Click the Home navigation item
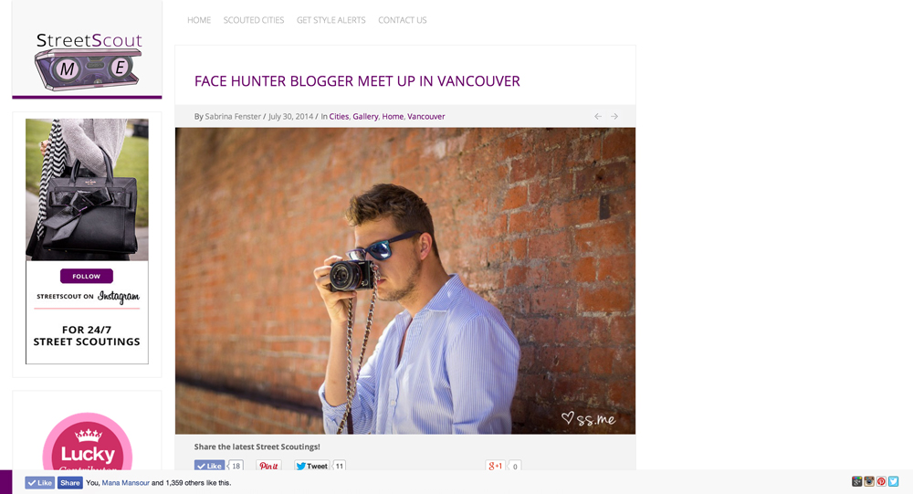The image size is (913, 494). 199,20
